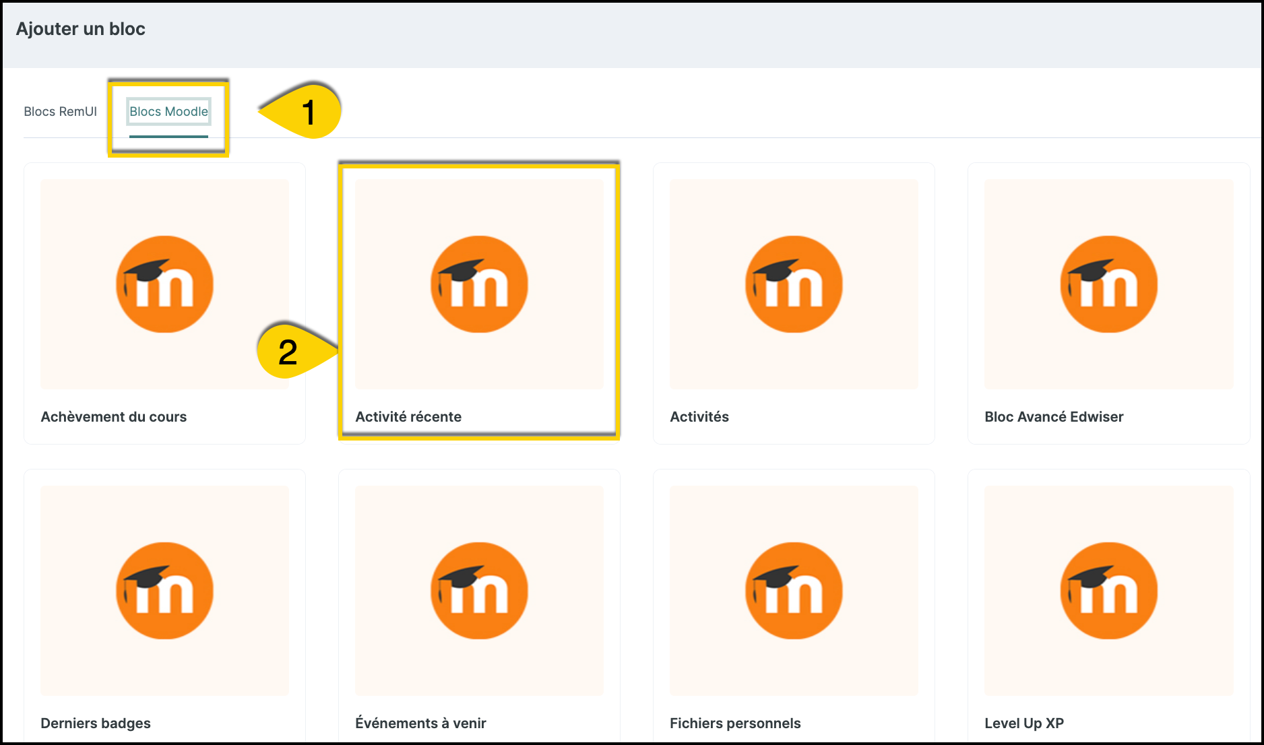
Task: Select the Fichiers personnels title
Action: click(x=735, y=723)
